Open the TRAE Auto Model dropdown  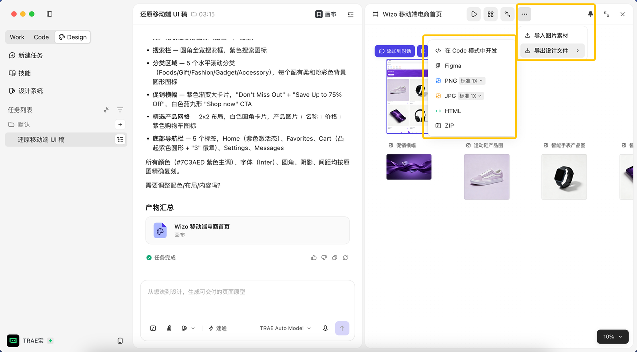tap(285, 328)
